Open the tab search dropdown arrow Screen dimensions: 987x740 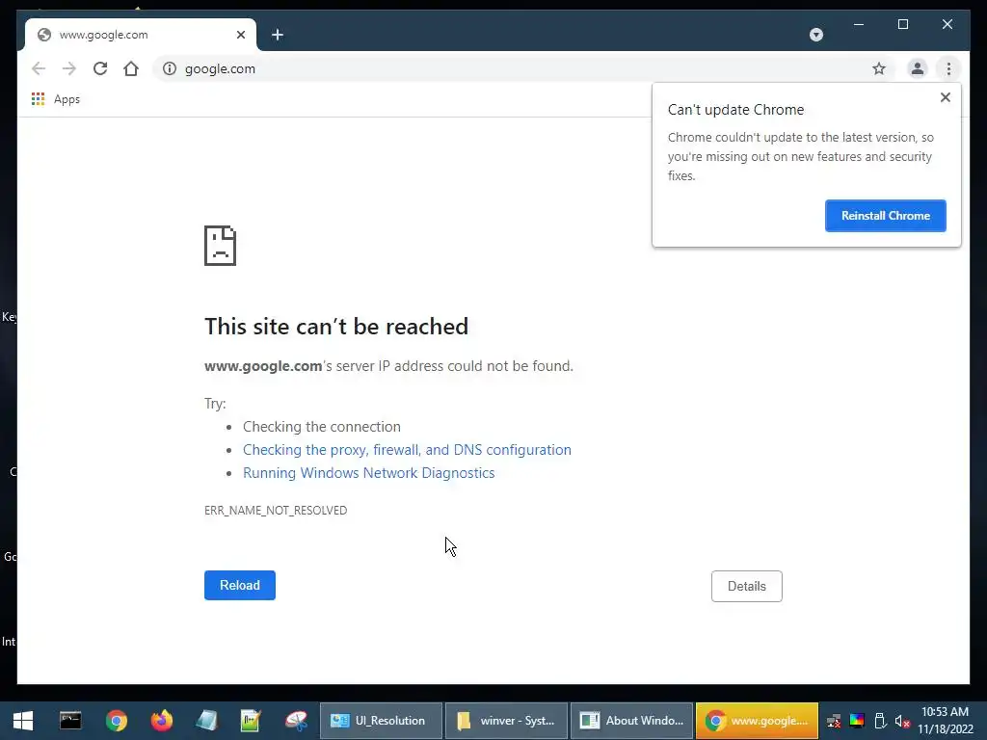[815, 35]
